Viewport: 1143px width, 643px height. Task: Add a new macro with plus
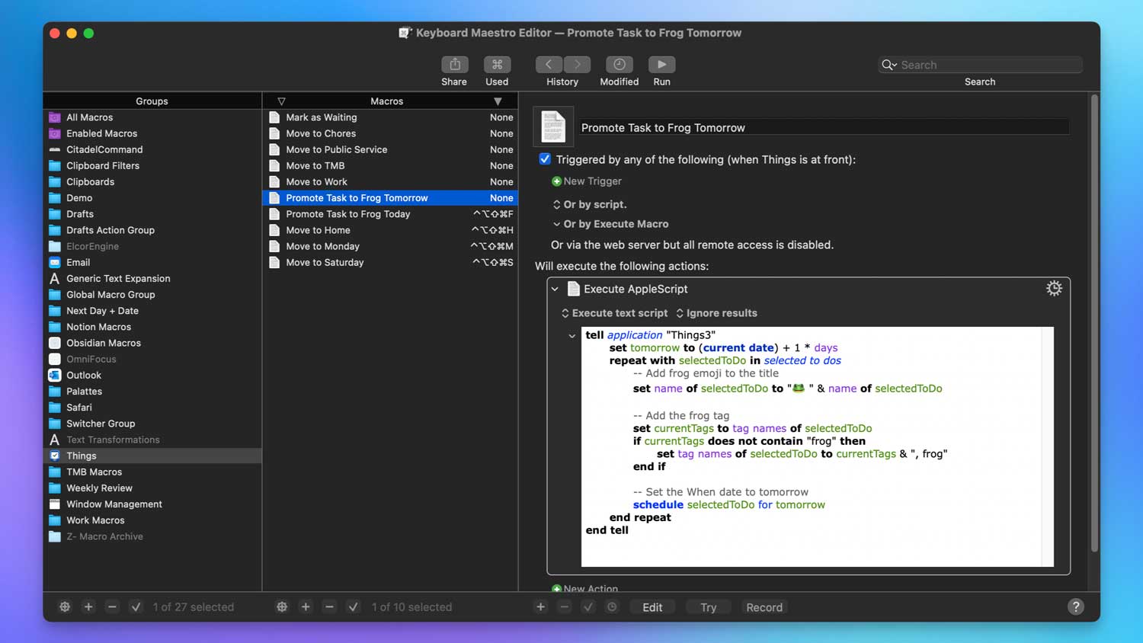point(306,607)
